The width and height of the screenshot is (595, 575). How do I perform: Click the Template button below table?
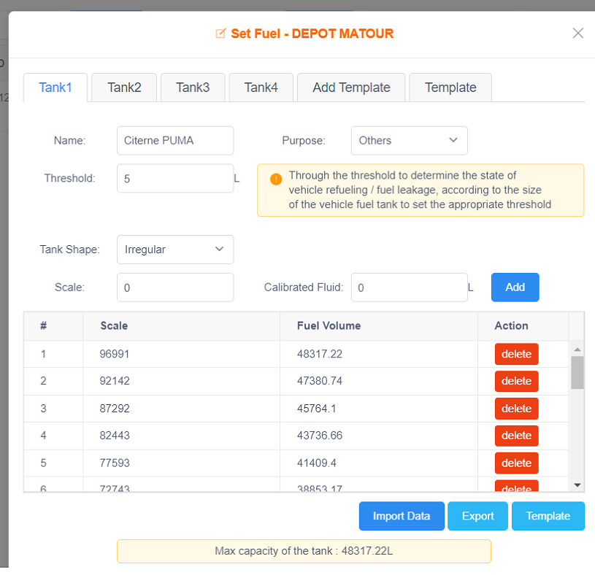(x=548, y=516)
